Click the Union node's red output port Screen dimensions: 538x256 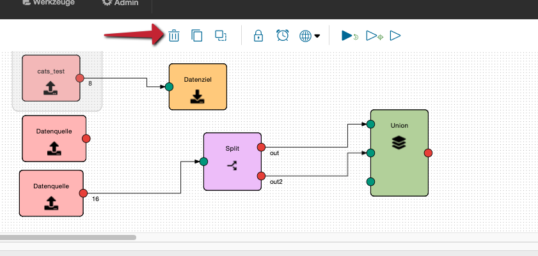[428, 153]
